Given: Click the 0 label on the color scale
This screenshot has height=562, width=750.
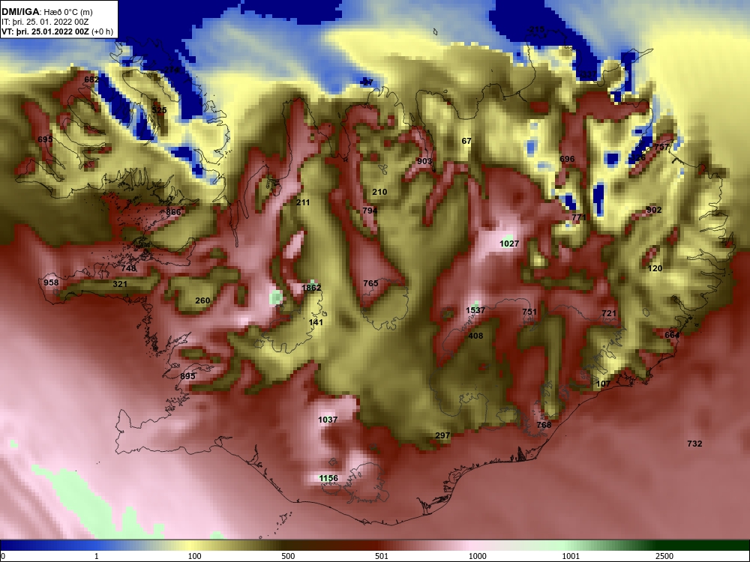Looking at the screenshot, I should coord(3,556).
